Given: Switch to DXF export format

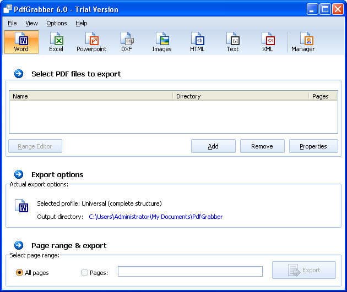Looking at the screenshot, I should [x=127, y=42].
